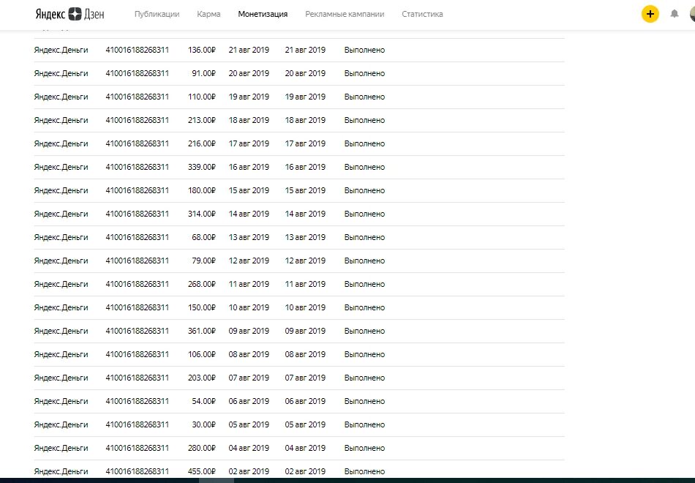Click Выполнено status in the 136.00₽ row
695x483 pixels.
click(364, 50)
